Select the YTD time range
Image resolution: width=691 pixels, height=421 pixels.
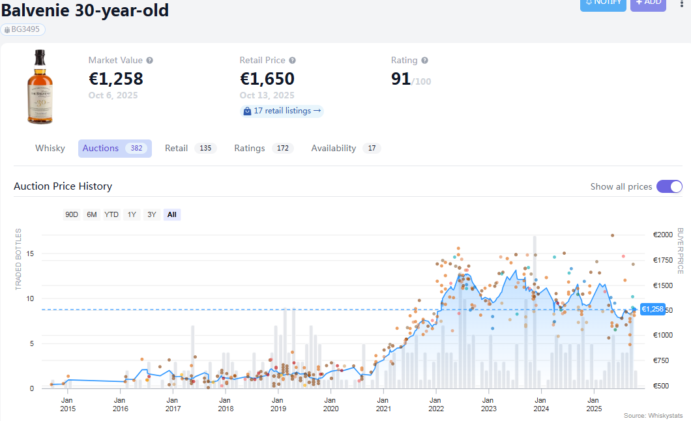tap(111, 214)
